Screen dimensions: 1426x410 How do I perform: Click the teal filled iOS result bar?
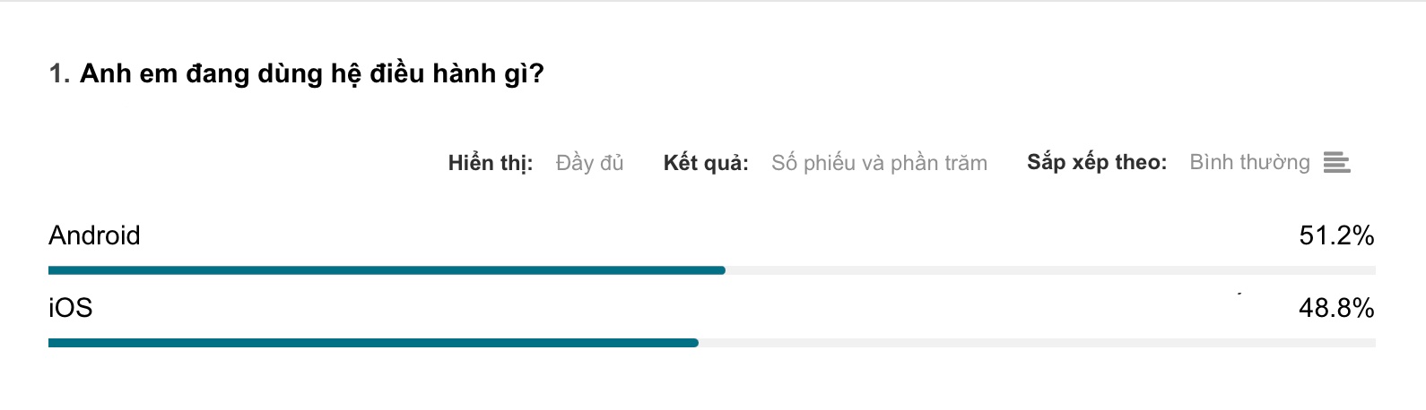[373, 343]
